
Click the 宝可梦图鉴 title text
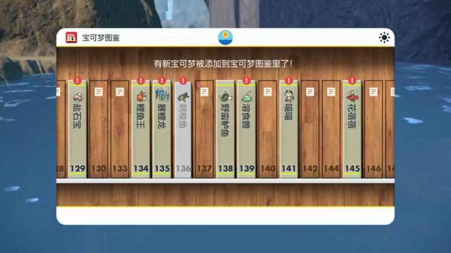pos(101,38)
